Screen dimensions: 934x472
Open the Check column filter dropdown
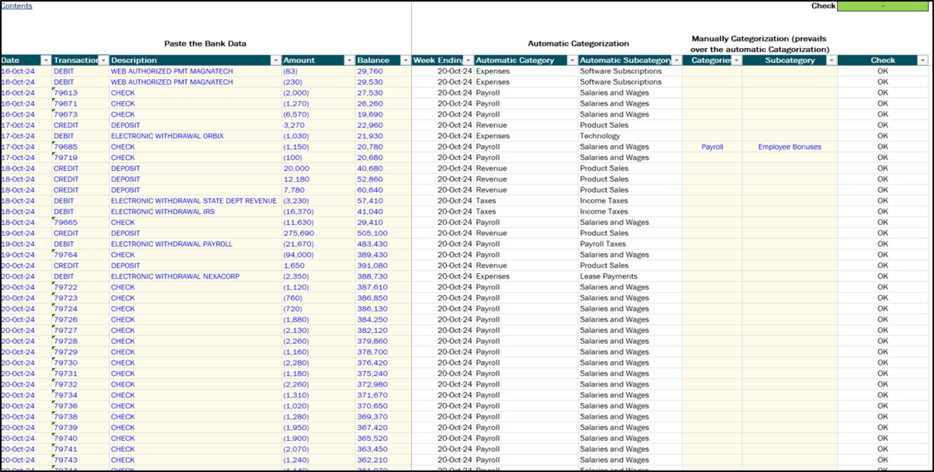tap(922, 61)
